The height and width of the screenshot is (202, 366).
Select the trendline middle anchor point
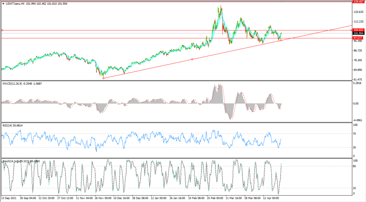(192, 59)
